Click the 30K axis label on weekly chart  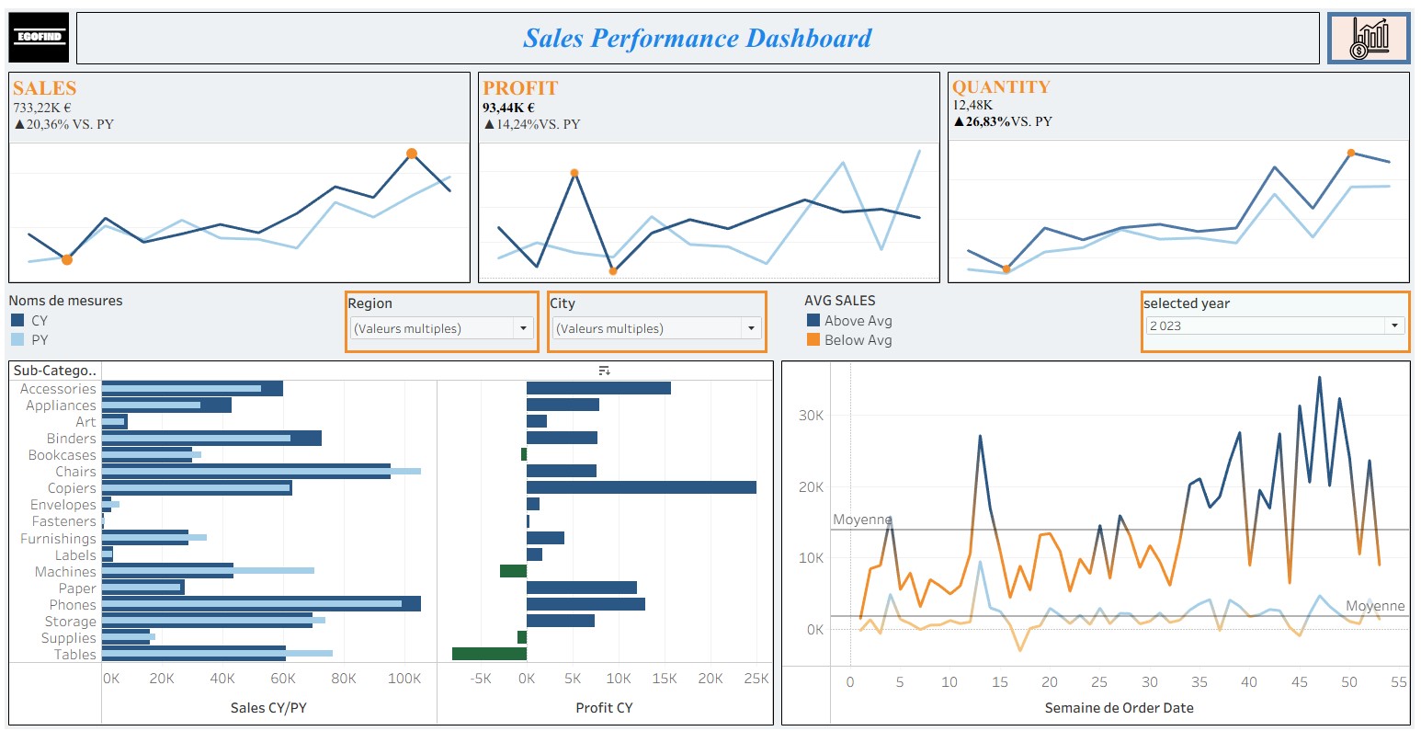point(811,416)
